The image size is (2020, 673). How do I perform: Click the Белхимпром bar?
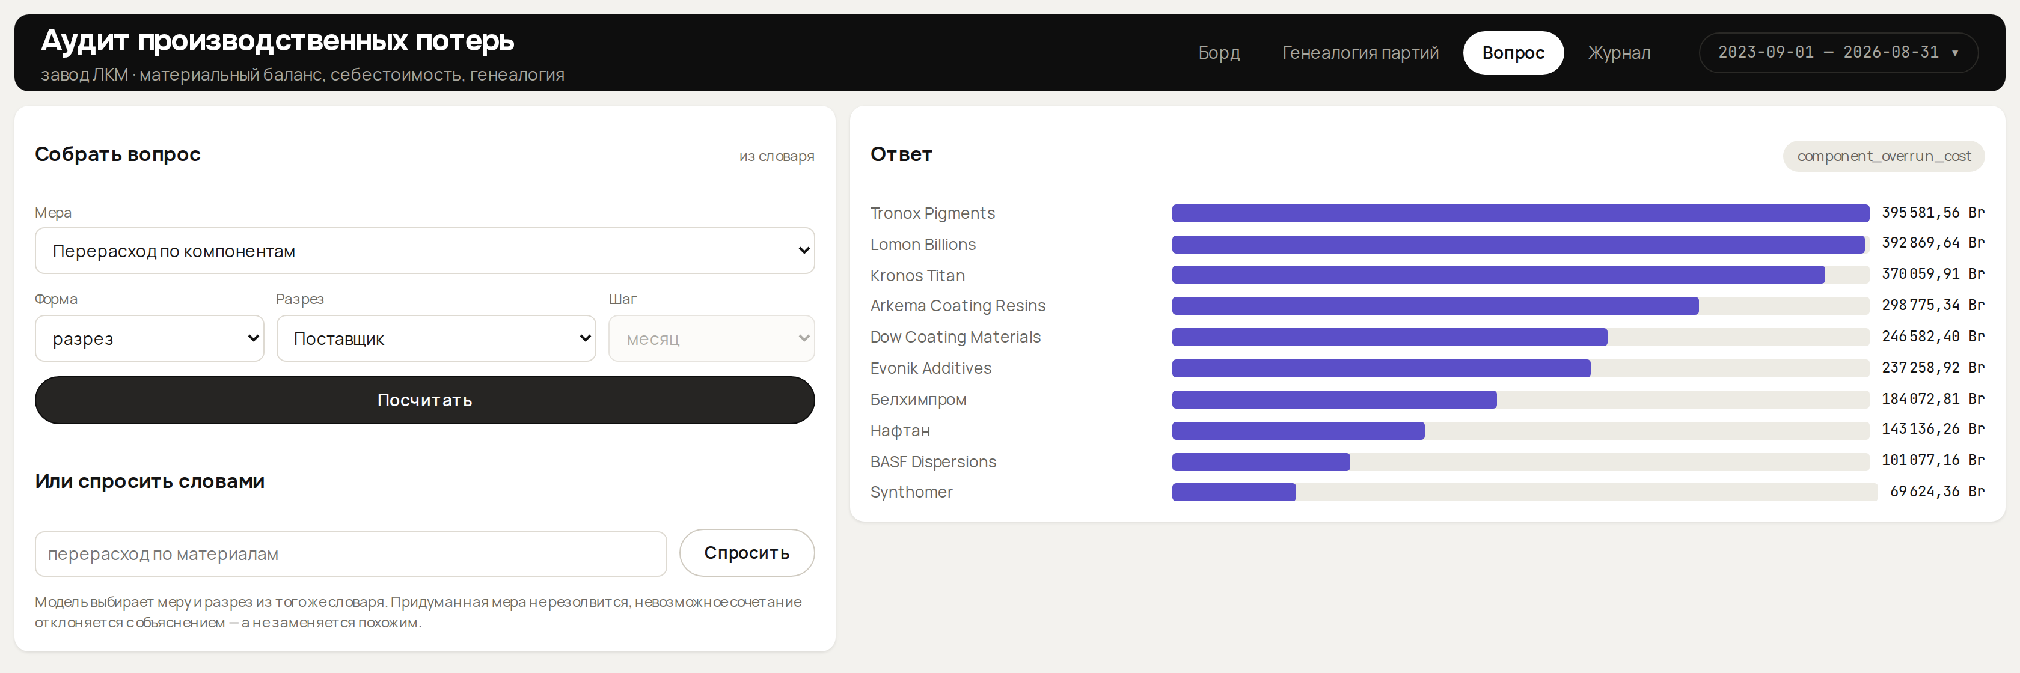pyautogui.click(x=1334, y=400)
